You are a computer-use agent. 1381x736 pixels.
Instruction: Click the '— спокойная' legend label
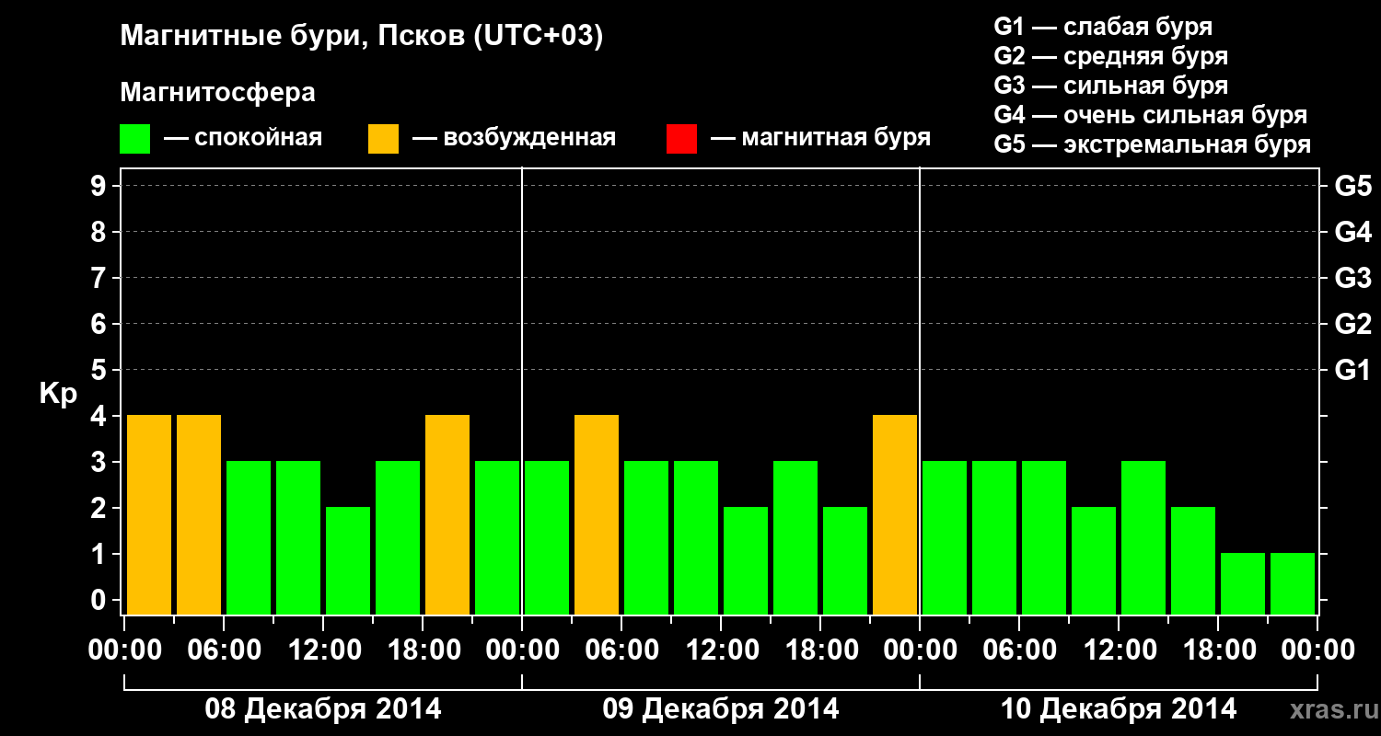(x=243, y=138)
